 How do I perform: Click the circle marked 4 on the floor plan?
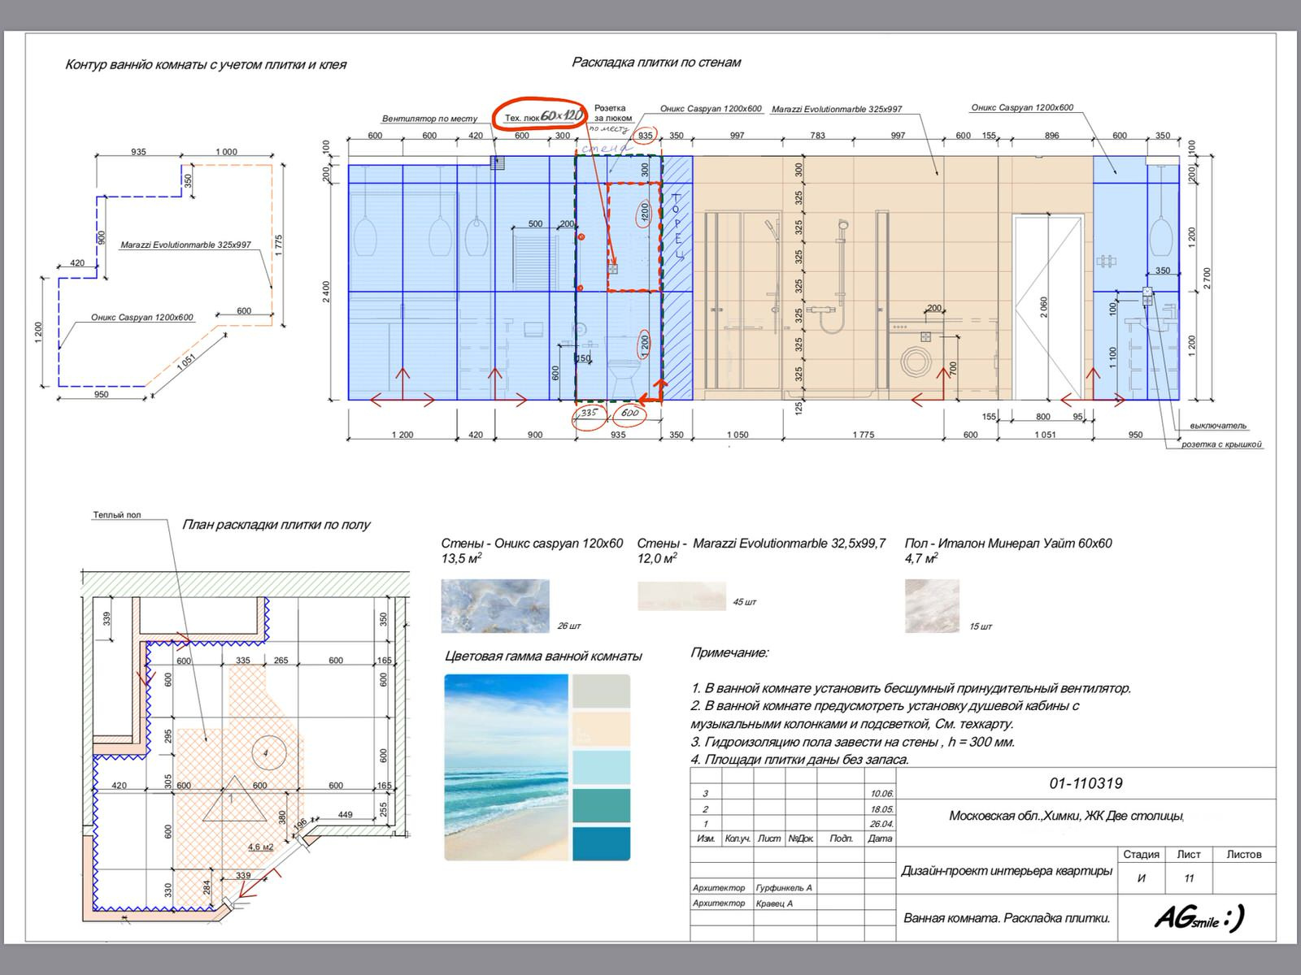[267, 753]
